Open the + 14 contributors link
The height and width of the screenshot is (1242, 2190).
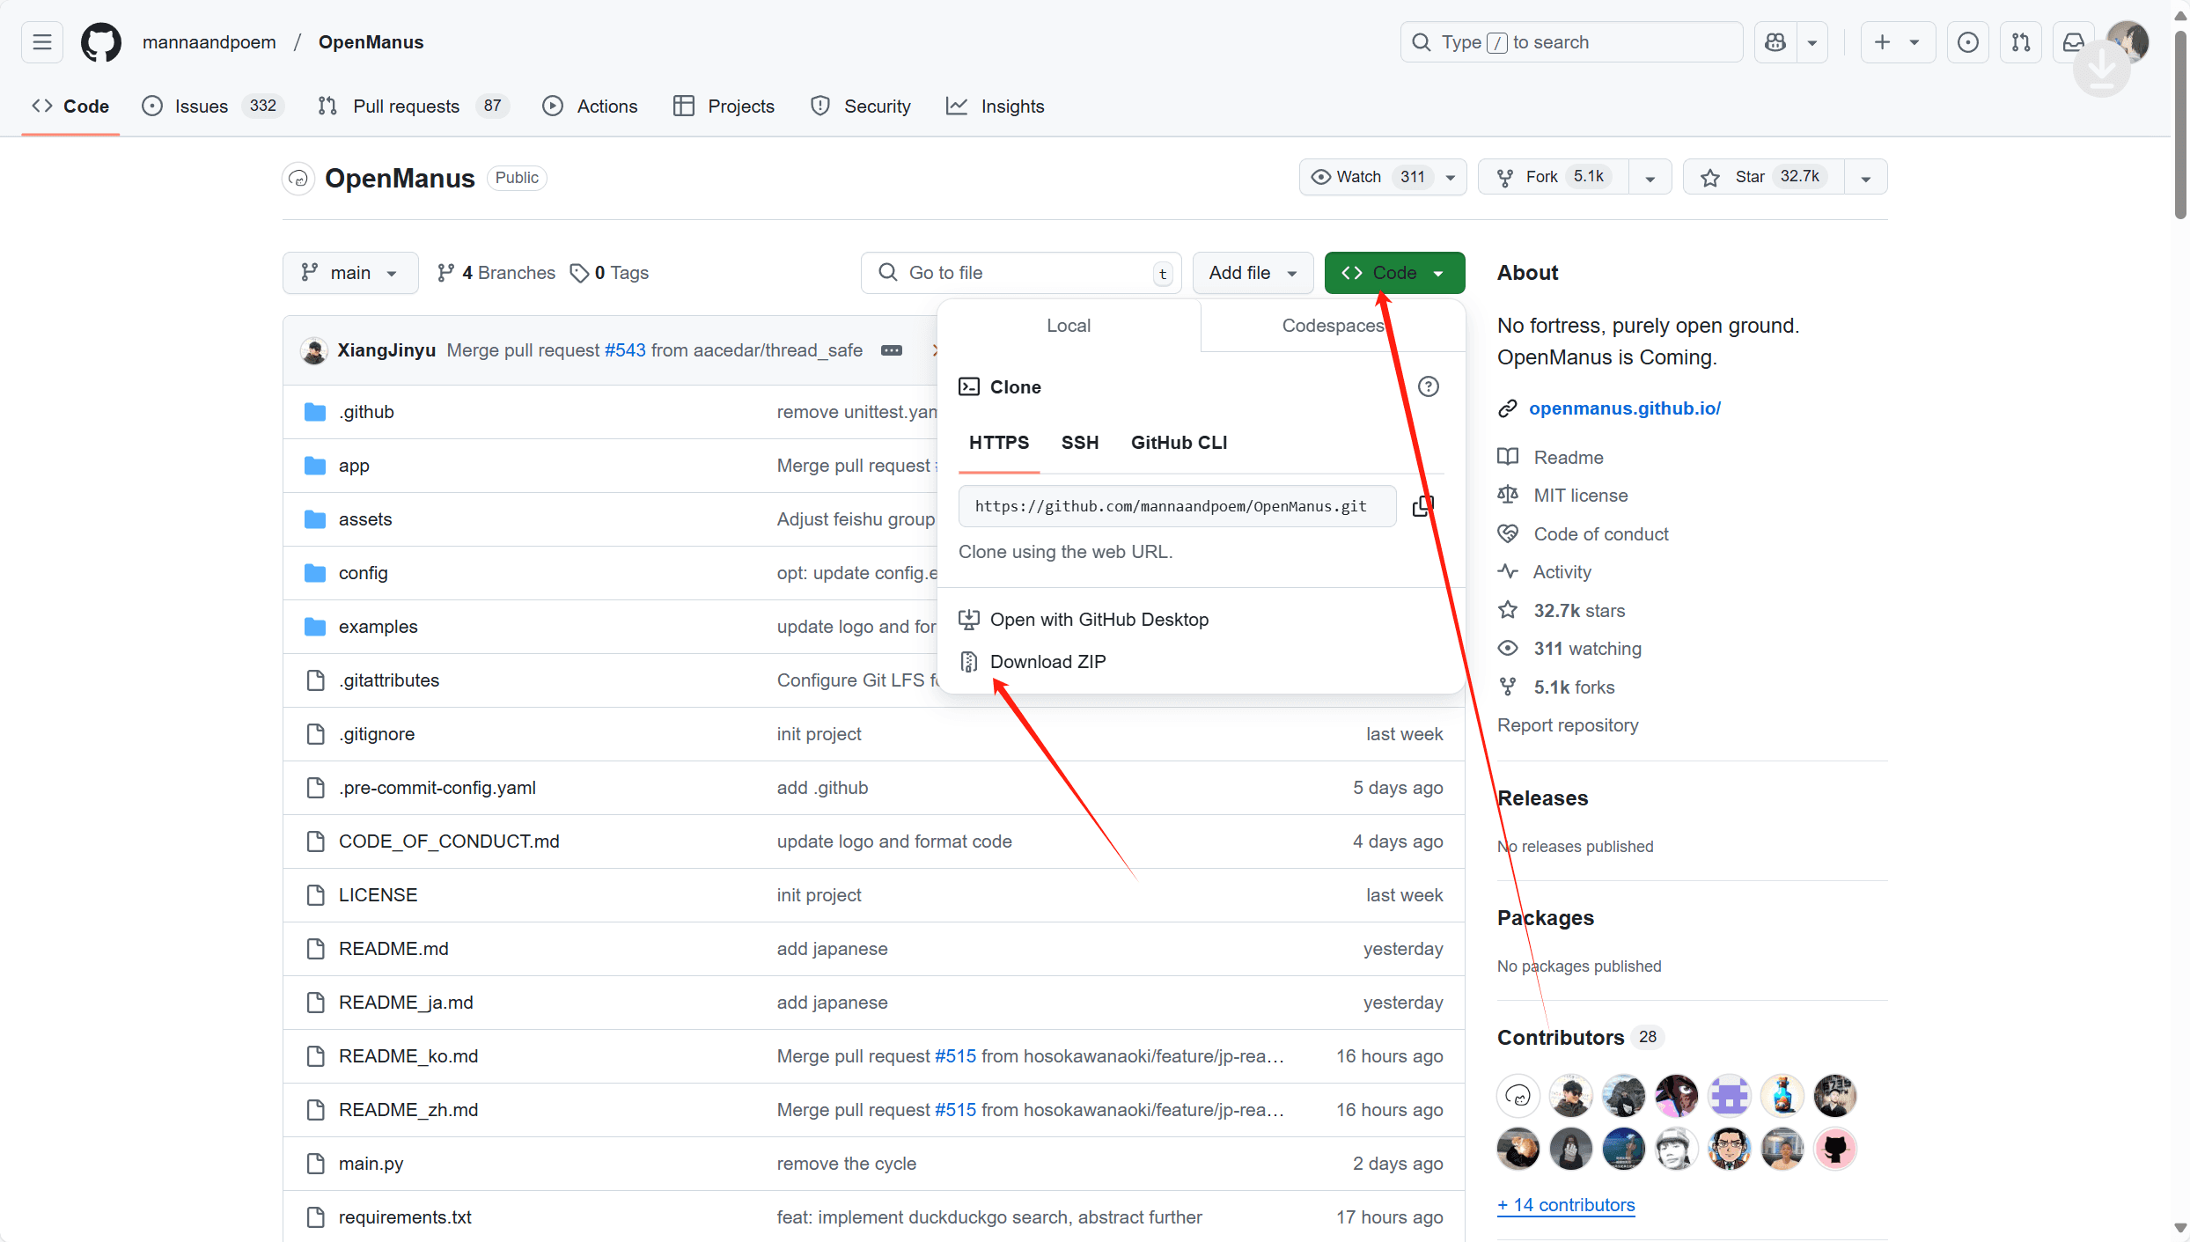click(1566, 1205)
